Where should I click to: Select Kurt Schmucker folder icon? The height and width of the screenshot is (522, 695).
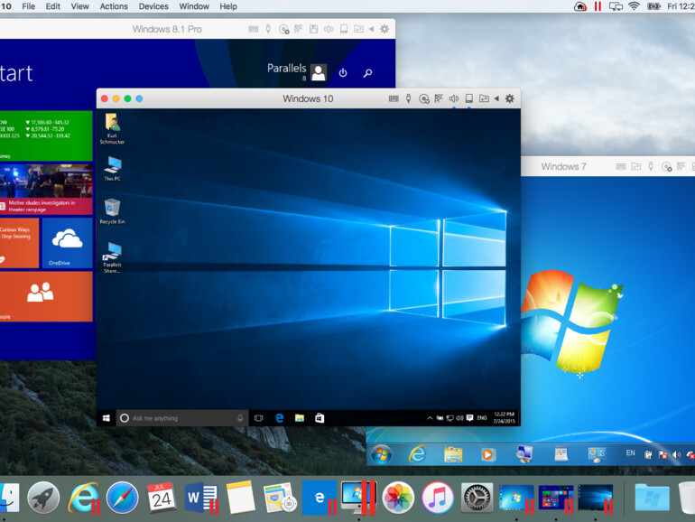click(112, 128)
